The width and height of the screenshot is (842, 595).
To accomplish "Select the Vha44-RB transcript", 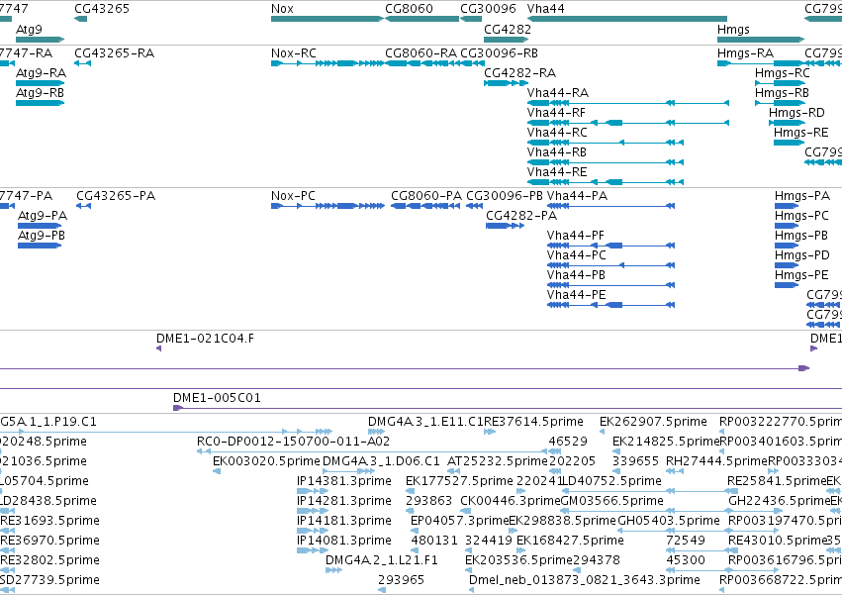I will click(x=606, y=162).
